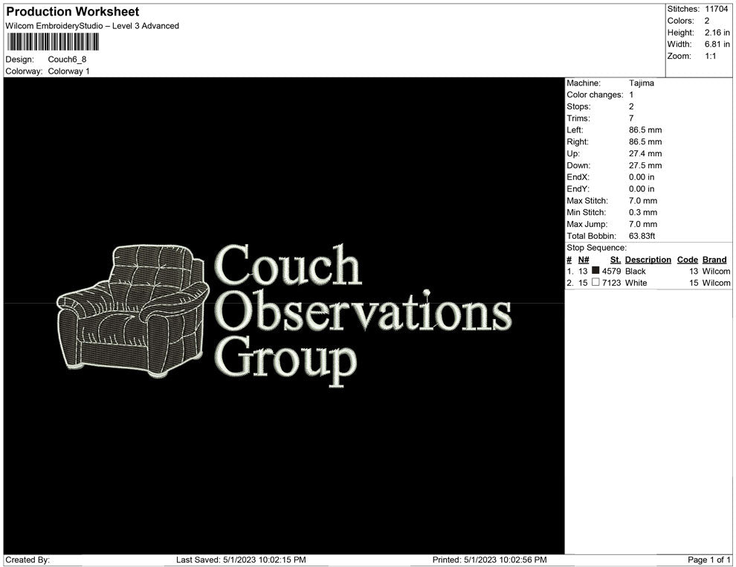
Task: Click the Last Saved timestamp
Action: [x=242, y=560]
